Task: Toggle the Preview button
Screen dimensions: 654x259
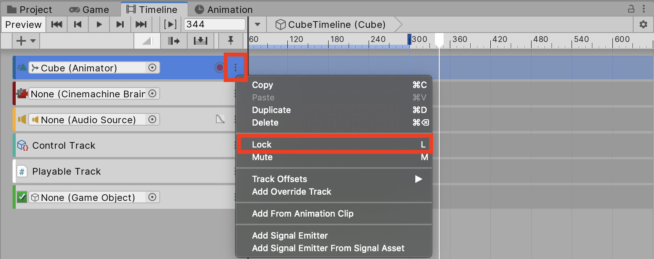Action: point(23,24)
